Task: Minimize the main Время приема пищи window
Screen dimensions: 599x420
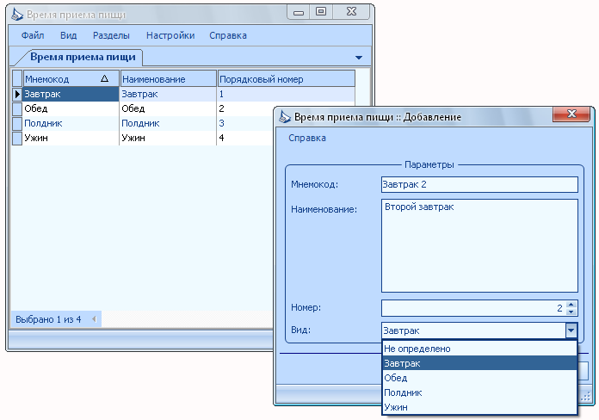Action: pyautogui.click(x=299, y=12)
